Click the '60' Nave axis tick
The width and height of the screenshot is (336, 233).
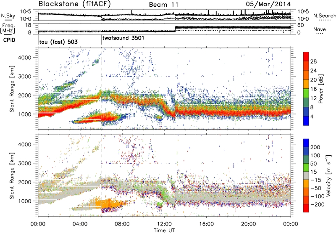click(301, 25)
